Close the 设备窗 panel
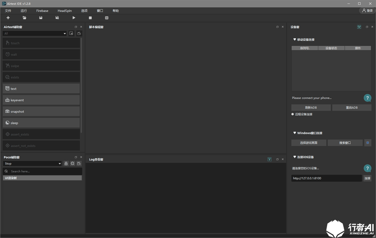Screen dimensions: 376x238 (372, 27)
